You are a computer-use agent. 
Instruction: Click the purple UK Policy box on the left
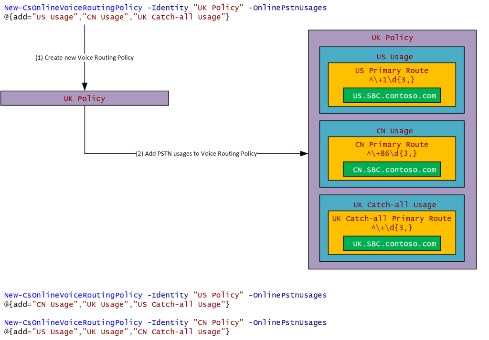tap(85, 98)
